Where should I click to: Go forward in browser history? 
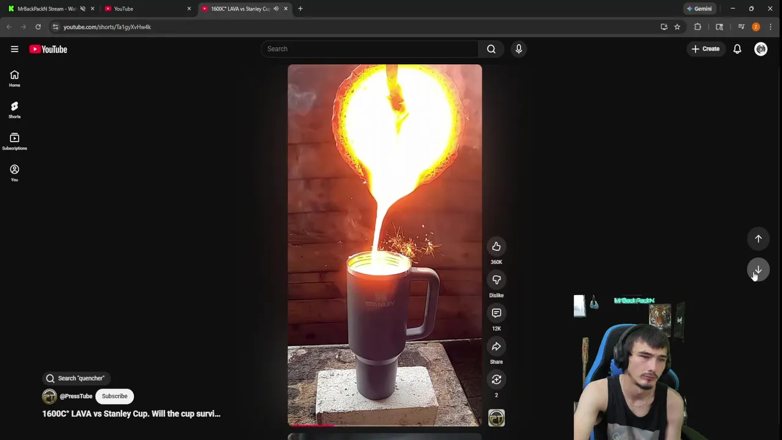pyautogui.click(x=23, y=27)
